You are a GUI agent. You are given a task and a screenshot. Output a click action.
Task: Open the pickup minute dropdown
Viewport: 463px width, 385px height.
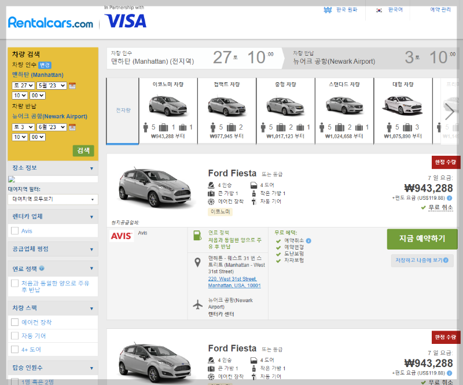tap(38, 96)
